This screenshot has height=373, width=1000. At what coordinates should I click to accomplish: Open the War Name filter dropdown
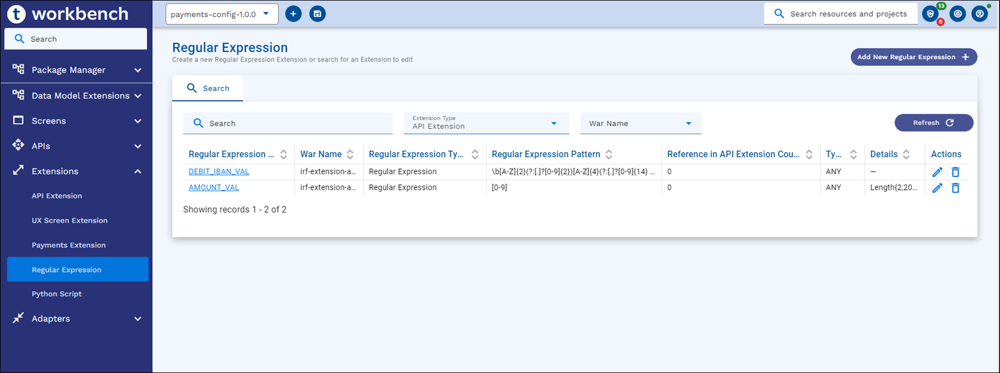640,123
